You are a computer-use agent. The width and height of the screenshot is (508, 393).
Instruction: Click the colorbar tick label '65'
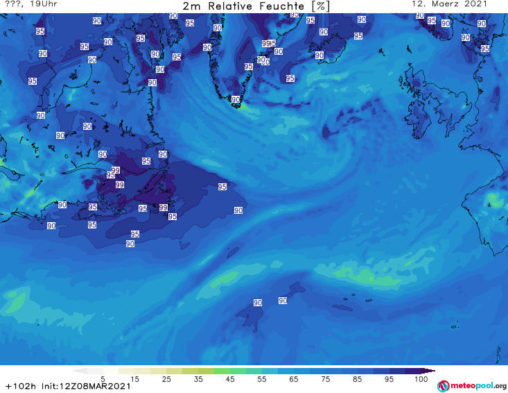click(294, 379)
